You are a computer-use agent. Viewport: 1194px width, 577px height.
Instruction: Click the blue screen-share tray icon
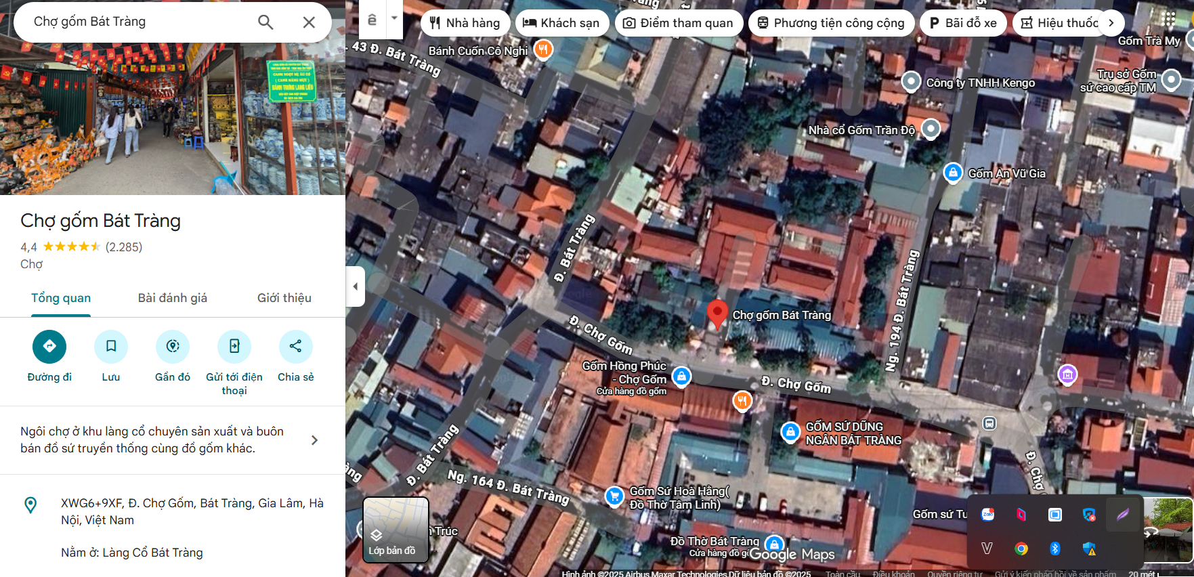[x=1055, y=515]
